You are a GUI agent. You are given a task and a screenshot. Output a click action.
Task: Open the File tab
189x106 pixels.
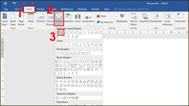[x=6, y=9]
